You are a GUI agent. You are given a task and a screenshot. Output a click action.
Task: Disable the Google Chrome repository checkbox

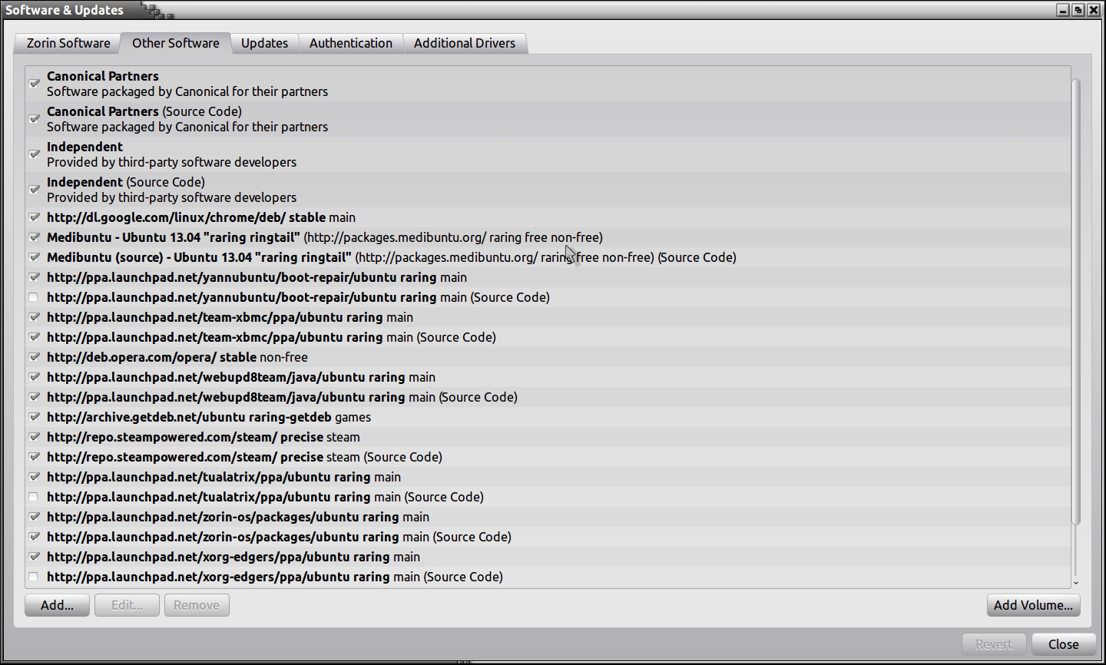(34, 217)
